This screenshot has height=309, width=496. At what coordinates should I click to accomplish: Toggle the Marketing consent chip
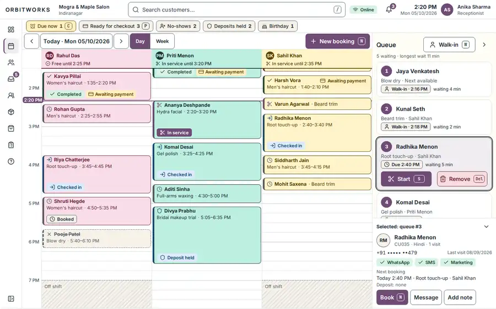tap(458, 262)
